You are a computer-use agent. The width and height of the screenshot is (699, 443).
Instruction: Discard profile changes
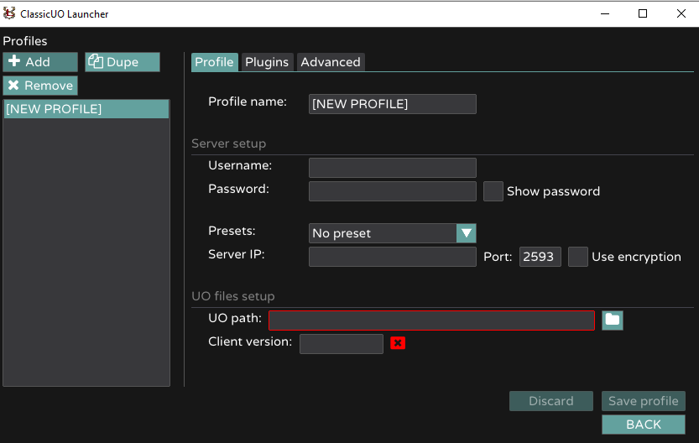click(x=551, y=401)
